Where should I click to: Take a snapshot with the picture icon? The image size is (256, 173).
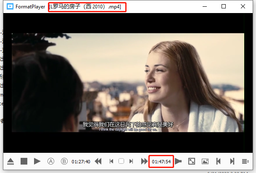coord(205,161)
